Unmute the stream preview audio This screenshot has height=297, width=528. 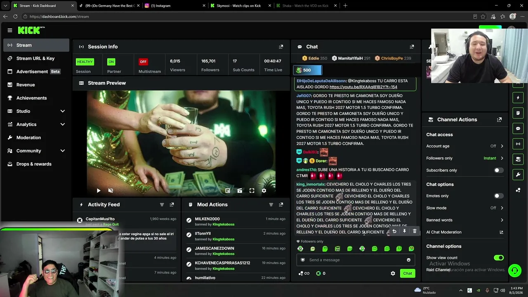[x=111, y=191]
